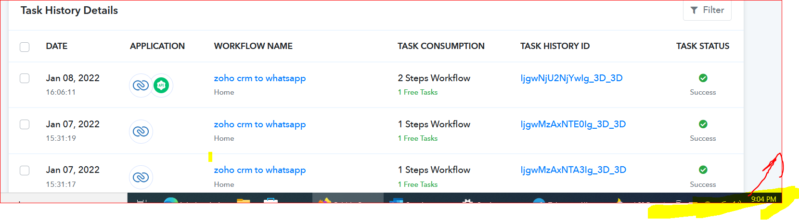Viewport: 799px width, 220px height.
Task: Click the green WhatsApp API icon
Action: pyautogui.click(x=161, y=86)
